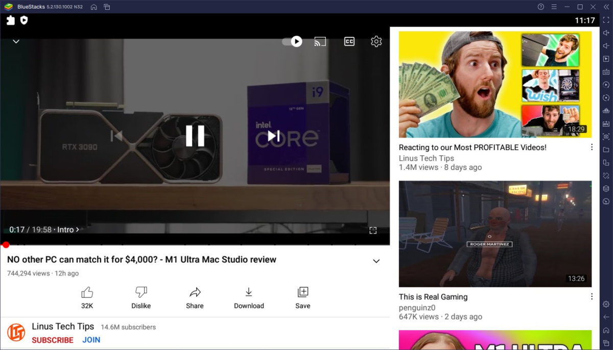Screen dimensions: 613x350
Task: Open the stacked layers icon in the sidebar
Action: [606, 188]
